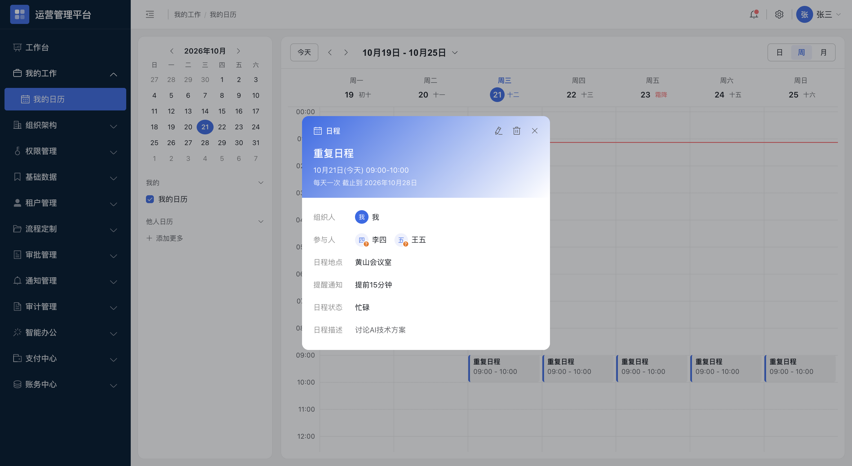Viewport: 852px width, 466px height.
Task: Select October 28 in mini calendar
Action: [205, 143]
